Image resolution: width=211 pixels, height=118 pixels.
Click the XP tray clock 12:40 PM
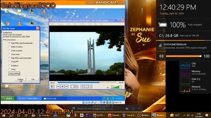pos(119,98)
